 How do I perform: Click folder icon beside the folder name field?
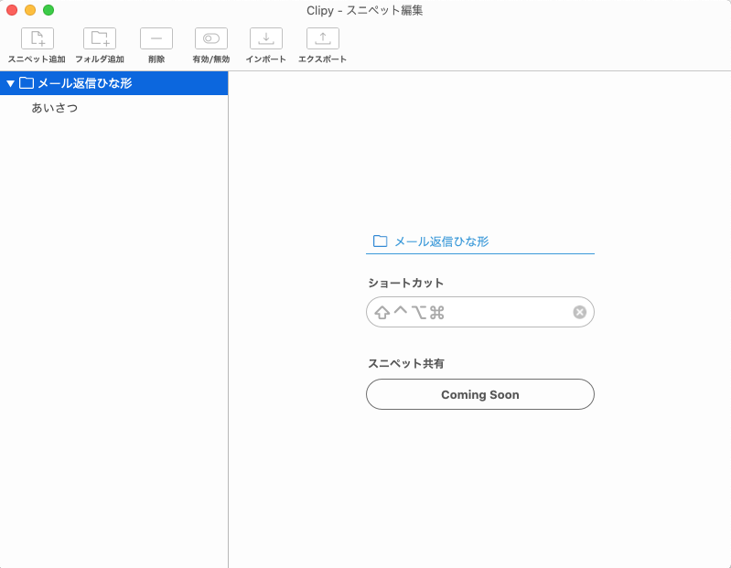pos(380,241)
